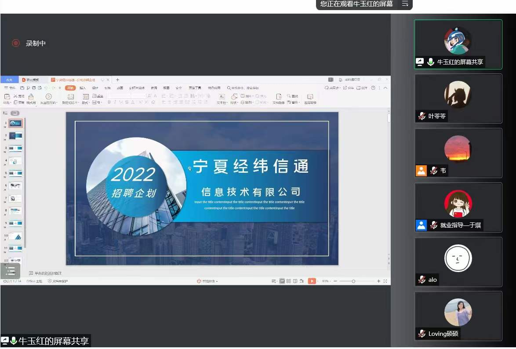Screen dimensions: 516x349
Task: Click the fit slide to window icon
Action: click(385, 281)
